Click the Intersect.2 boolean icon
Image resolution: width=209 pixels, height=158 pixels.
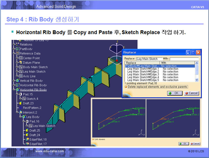coord(21,112)
